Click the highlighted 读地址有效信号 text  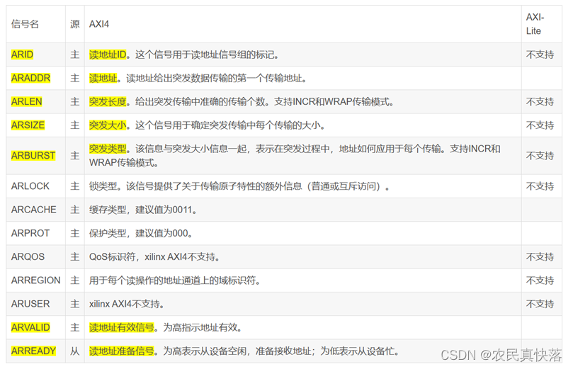(x=122, y=327)
